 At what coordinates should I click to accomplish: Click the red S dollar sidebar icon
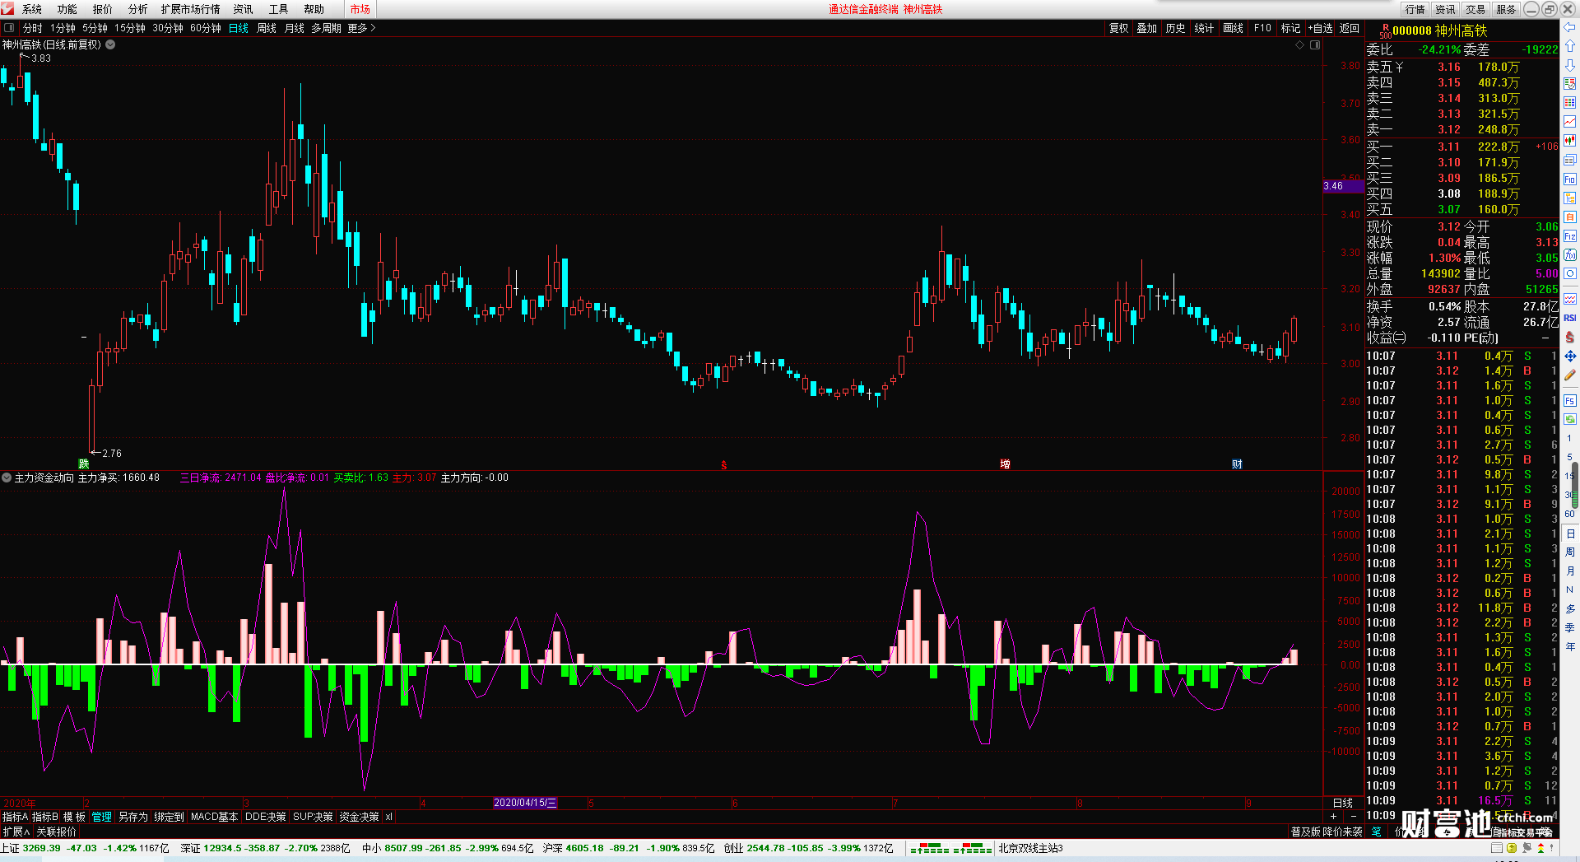pos(1570,338)
